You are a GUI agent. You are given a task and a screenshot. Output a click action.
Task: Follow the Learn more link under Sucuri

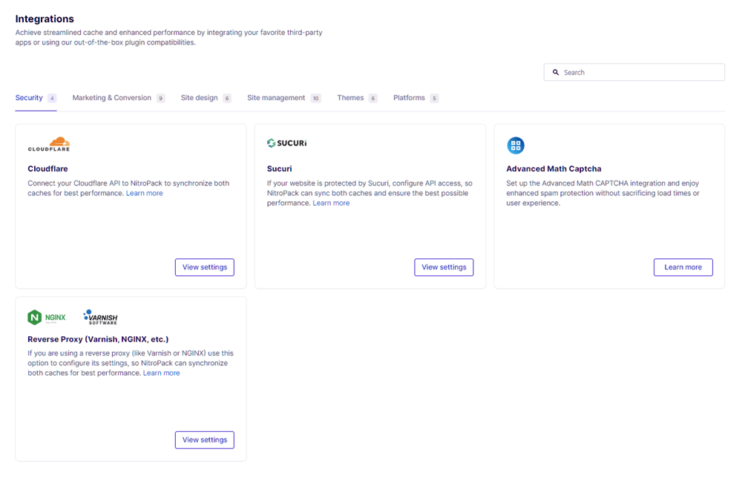click(x=331, y=203)
